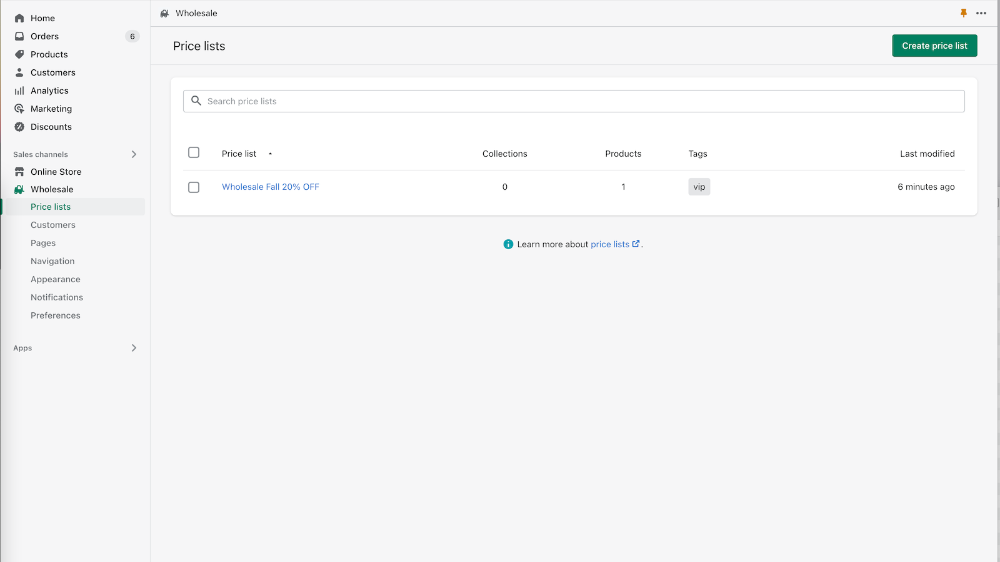The height and width of the screenshot is (562, 1000).
Task: Open the Wholesale Fall 20% OFF link
Action: (270, 187)
